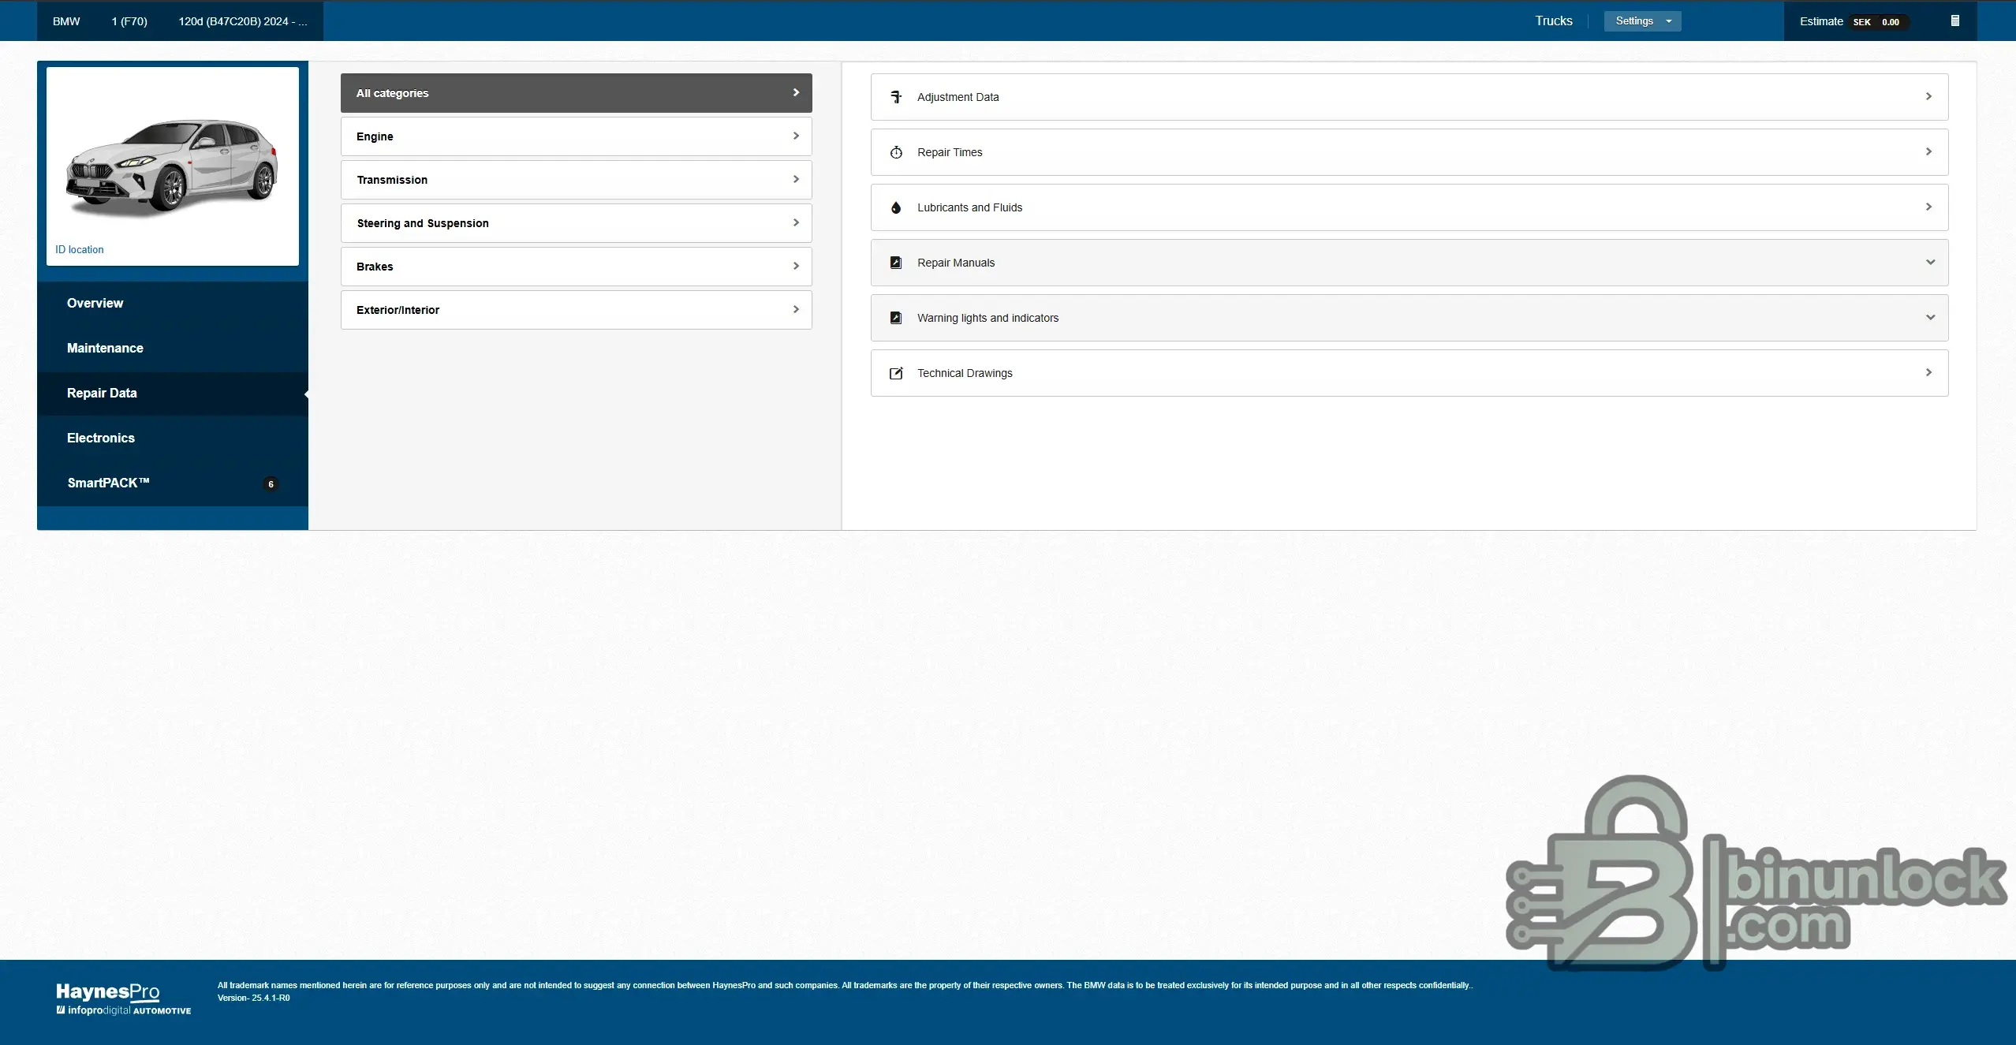The width and height of the screenshot is (2016, 1045).
Task: Select Maintenance in the sidebar
Action: pos(105,348)
